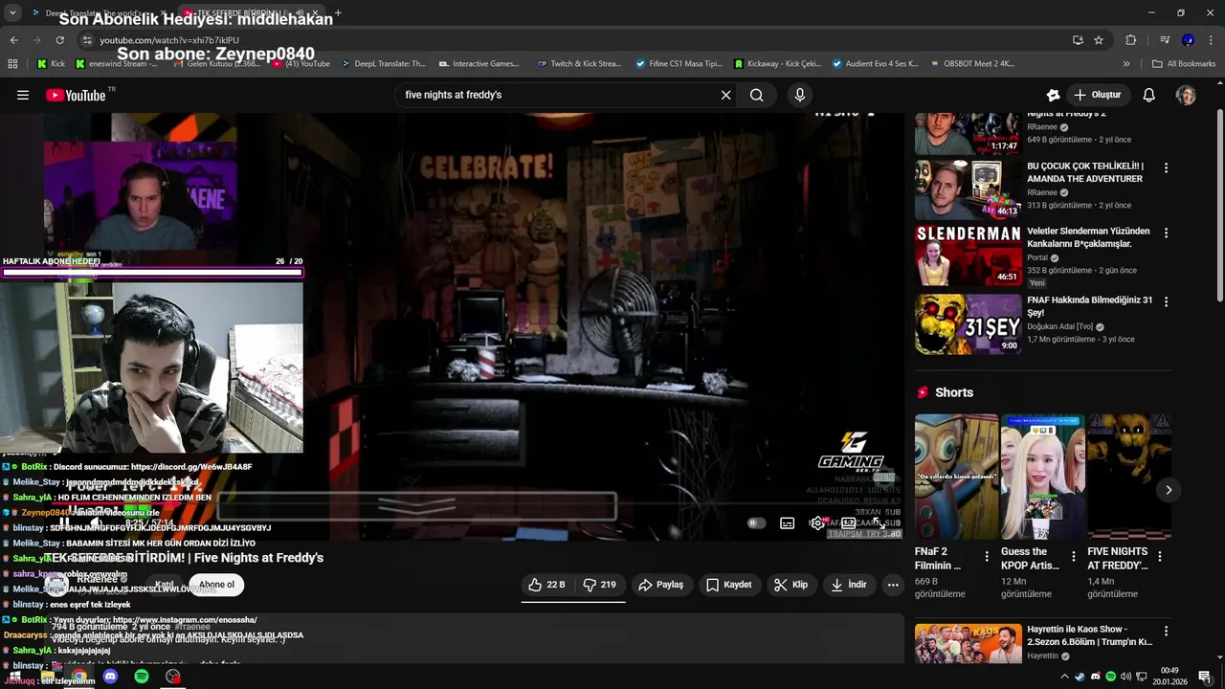
Task: Open the Kick bookmark
Action: (x=51, y=64)
